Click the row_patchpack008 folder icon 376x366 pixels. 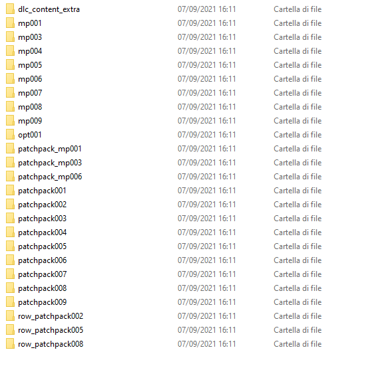click(10, 343)
